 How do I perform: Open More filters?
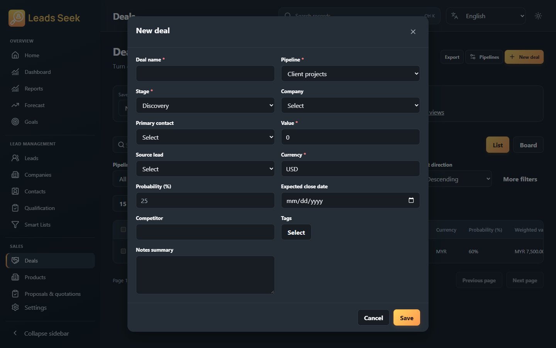pos(520,179)
